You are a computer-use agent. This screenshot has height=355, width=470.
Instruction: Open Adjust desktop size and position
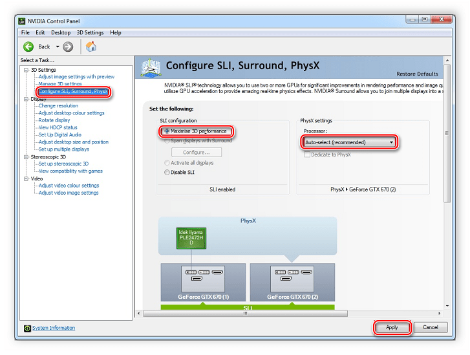(74, 142)
